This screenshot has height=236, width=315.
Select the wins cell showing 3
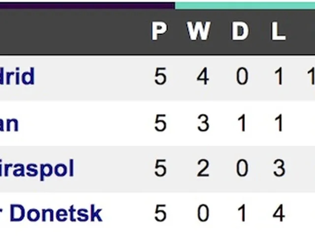coord(203,123)
